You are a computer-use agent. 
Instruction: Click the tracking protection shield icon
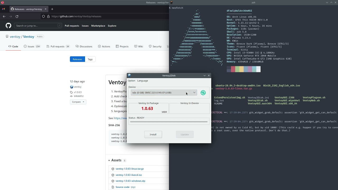44,16
